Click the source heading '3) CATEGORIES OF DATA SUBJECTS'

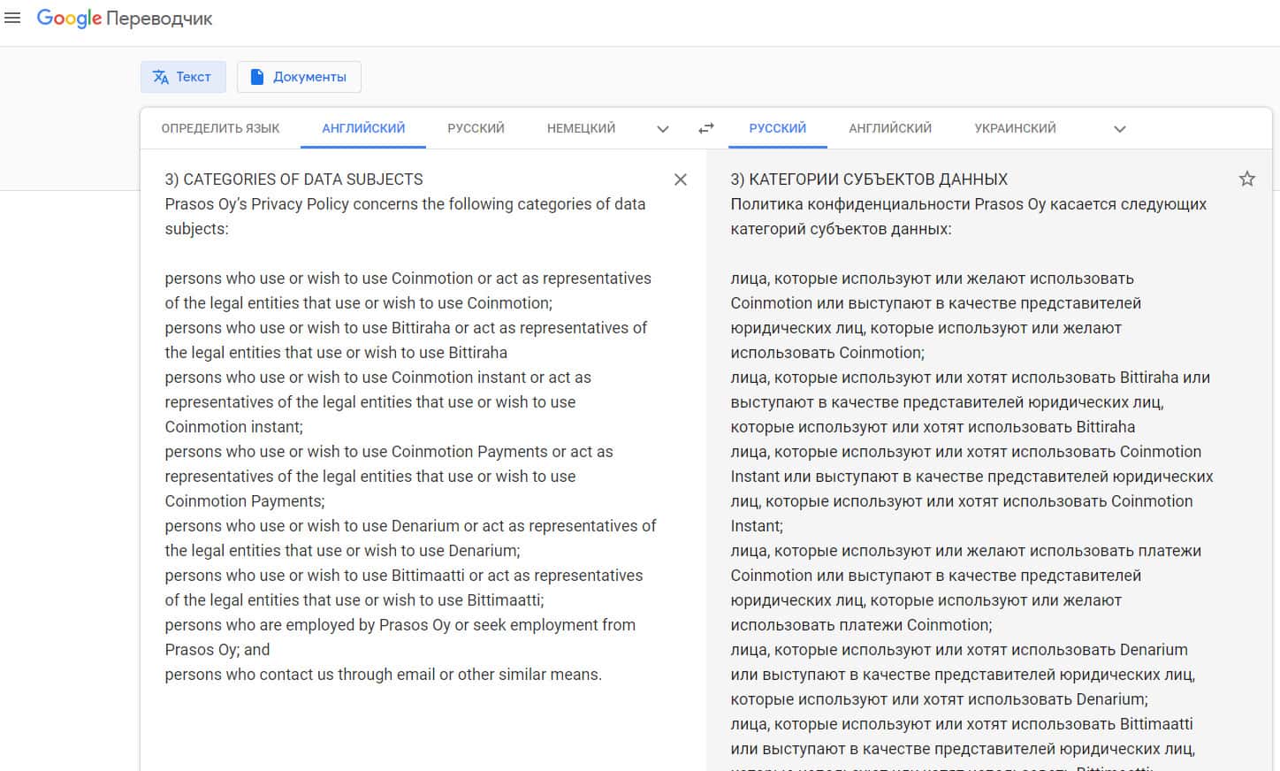293,179
